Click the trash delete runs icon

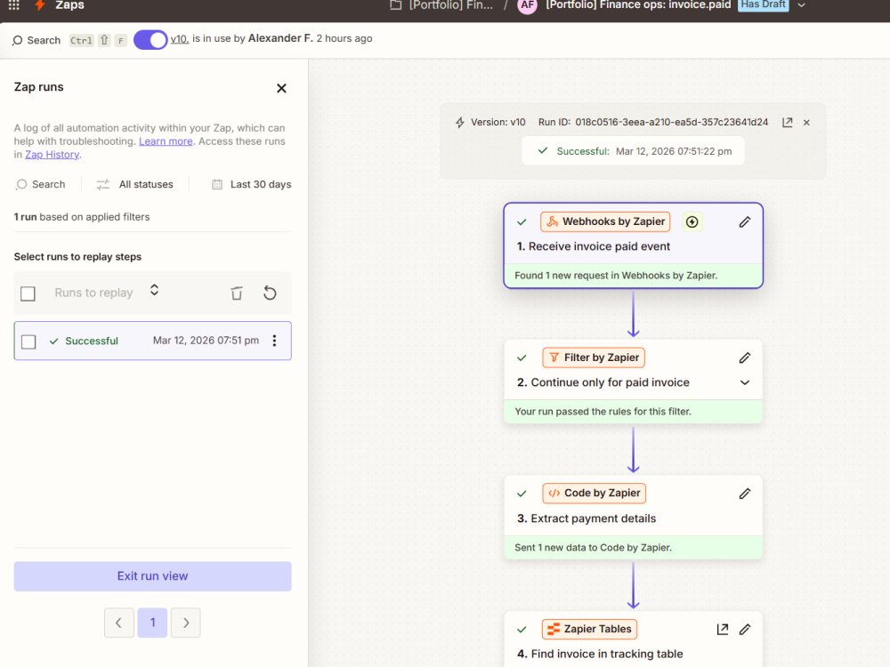[x=237, y=293]
